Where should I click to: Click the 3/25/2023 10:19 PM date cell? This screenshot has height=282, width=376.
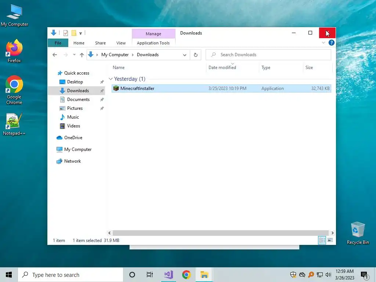click(x=227, y=88)
